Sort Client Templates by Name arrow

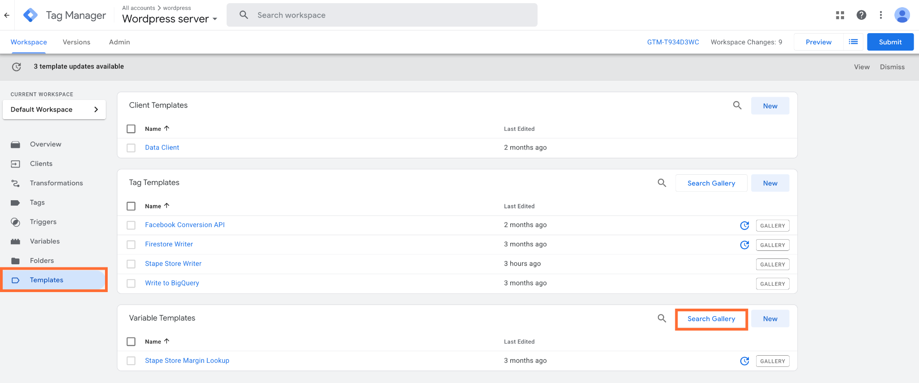click(167, 129)
